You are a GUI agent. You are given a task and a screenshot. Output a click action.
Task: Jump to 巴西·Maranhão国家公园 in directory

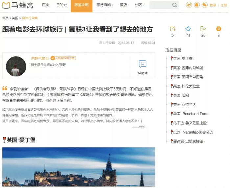click(192, 132)
